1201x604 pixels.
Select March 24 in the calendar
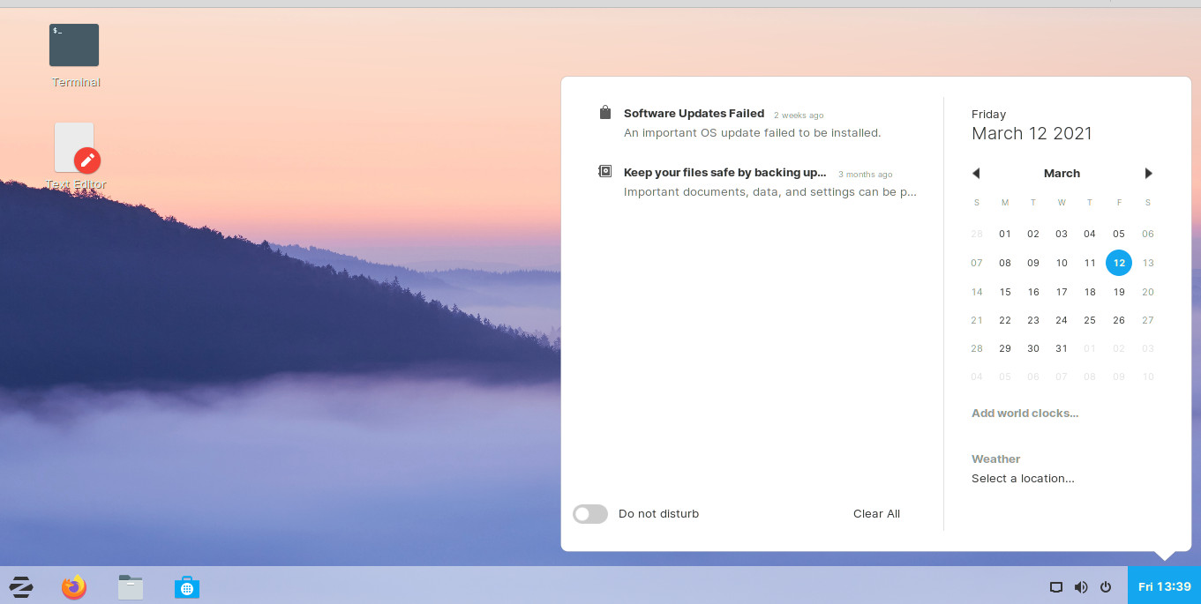point(1062,320)
